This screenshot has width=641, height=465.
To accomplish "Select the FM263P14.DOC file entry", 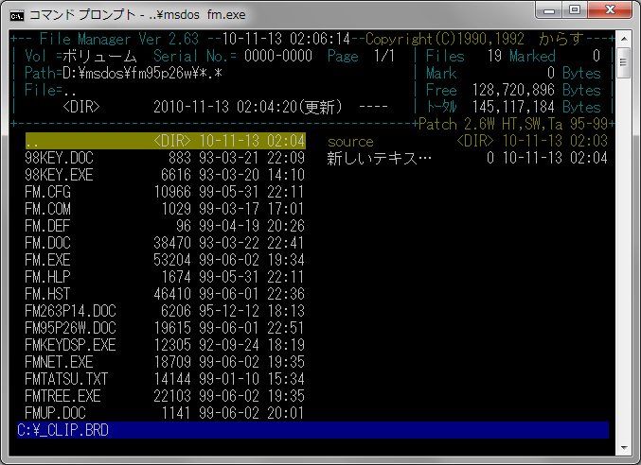I will [165, 311].
